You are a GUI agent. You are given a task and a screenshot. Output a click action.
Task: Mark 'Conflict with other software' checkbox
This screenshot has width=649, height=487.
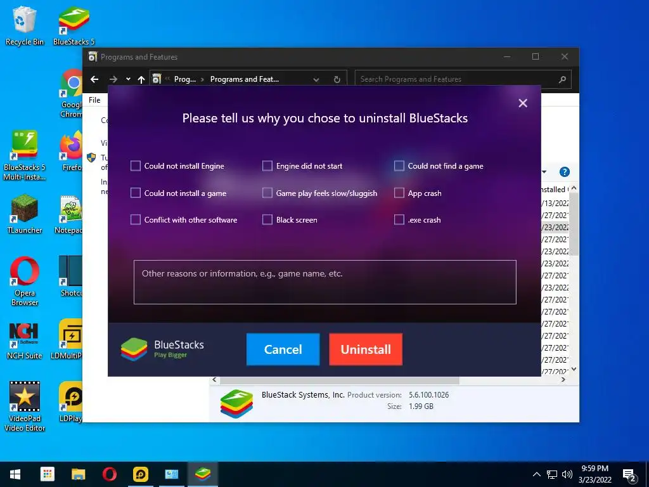[x=136, y=220]
